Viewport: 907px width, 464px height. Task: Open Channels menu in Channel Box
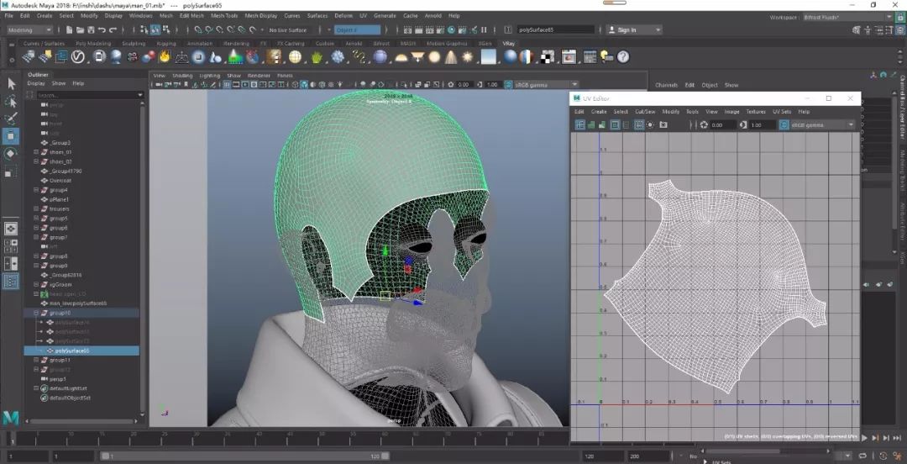tap(666, 85)
